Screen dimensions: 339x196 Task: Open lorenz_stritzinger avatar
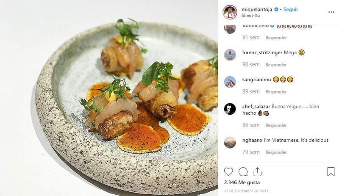pyautogui.click(x=230, y=55)
